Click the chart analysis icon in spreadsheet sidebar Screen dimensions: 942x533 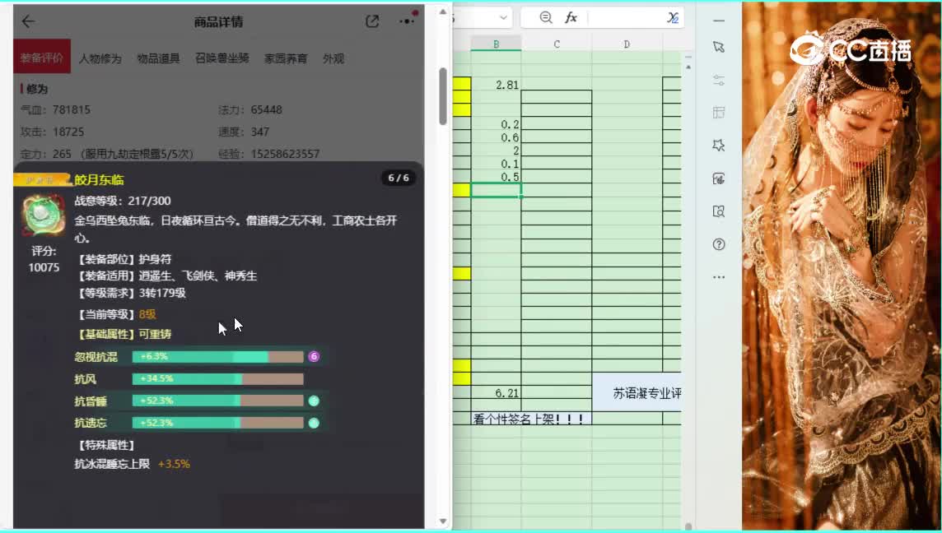tap(719, 178)
